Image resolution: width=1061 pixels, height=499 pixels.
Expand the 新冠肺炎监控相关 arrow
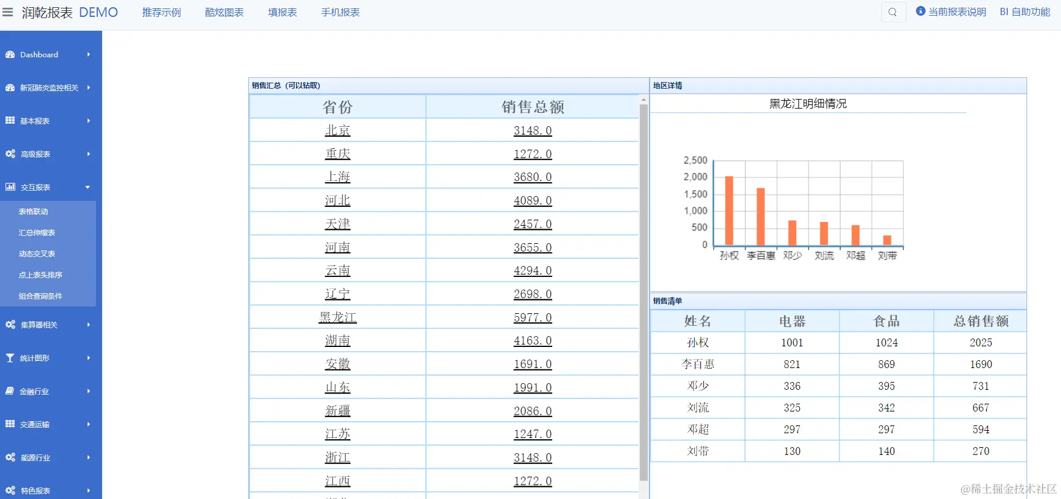click(88, 87)
